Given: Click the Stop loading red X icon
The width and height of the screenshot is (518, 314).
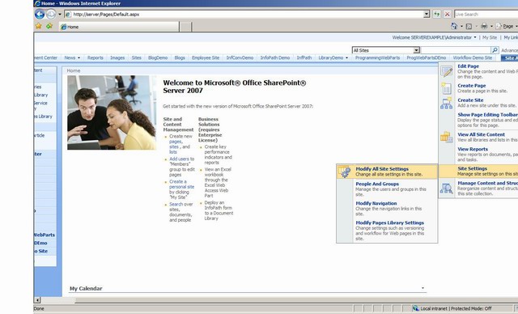Looking at the screenshot, I should pyautogui.click(x=447, y=15).
